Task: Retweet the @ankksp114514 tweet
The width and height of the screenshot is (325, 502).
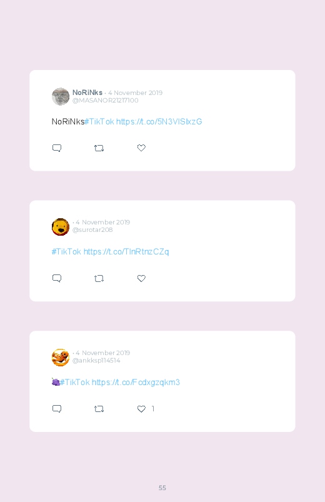Action: coord(99,409)
